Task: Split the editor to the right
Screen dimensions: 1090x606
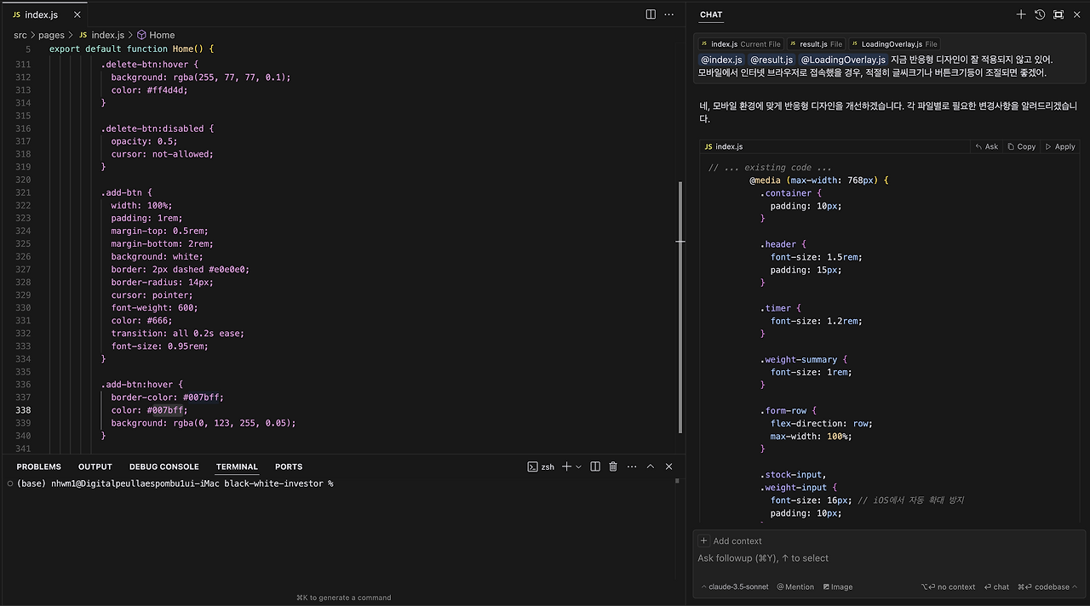Action: (x=651, y=14)
